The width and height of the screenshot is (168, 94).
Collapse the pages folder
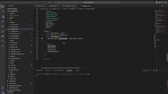12,40
